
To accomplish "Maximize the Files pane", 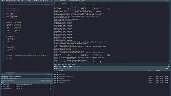I will click(169, 65).
